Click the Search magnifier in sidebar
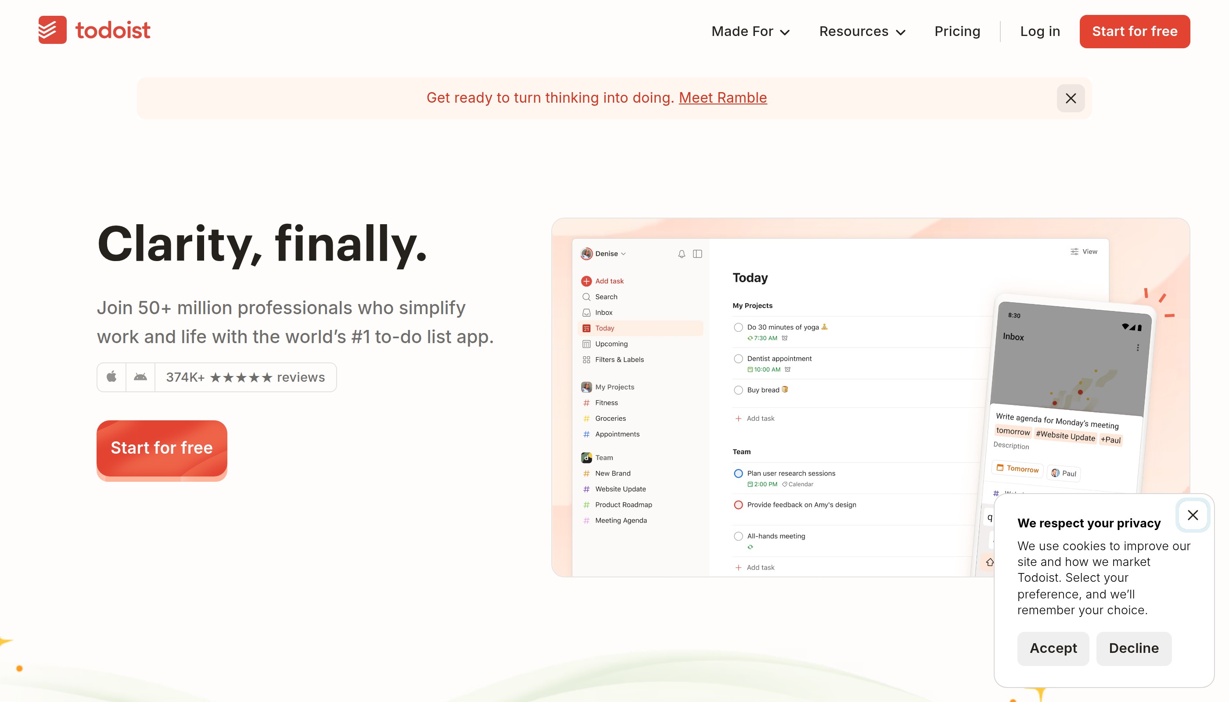The image size is (1229, 702). click(x=586, y=297)
